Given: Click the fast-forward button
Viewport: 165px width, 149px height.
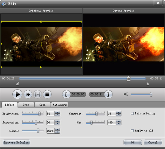Looking at the screenshot, I should click(x=28, y=94).
